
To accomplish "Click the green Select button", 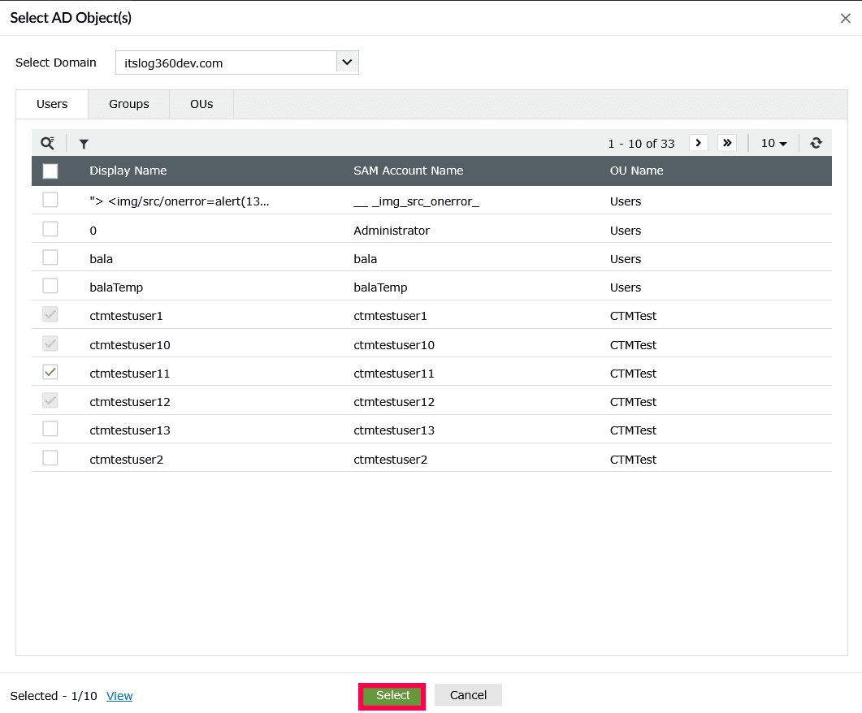I will (x=392, y=695).
